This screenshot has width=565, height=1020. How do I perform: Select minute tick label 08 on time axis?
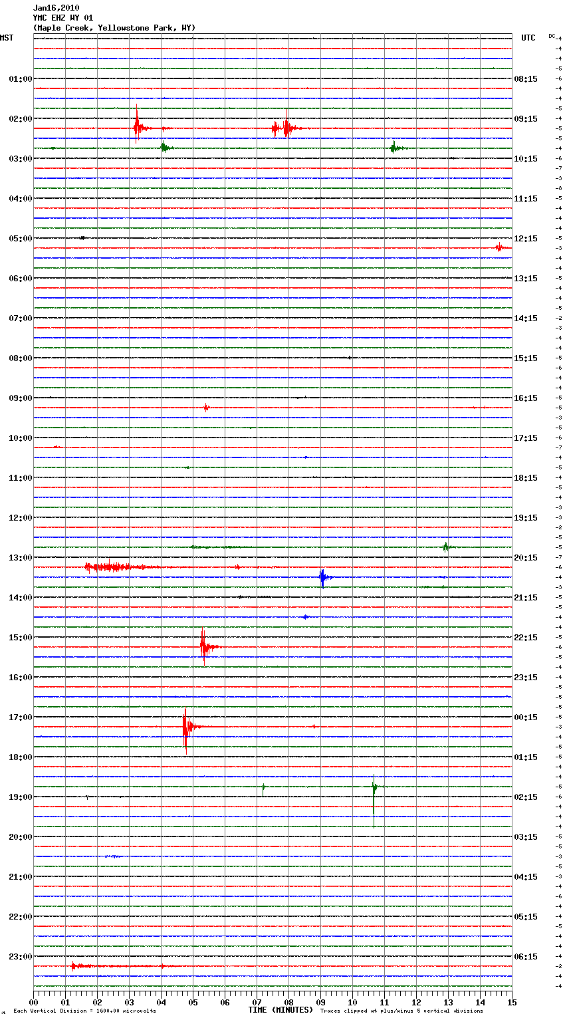click(x=288, y=1003)
